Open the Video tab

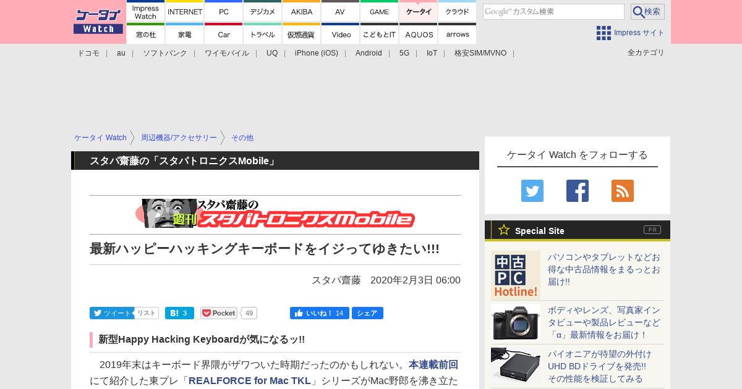(x=340, y=33)
